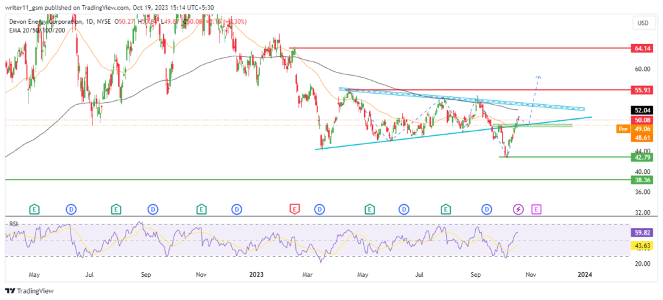Click the purple lightning bolt event icon
Viewport: 663px width, 300px height.
pyautogui.click(x=517, y=208)
